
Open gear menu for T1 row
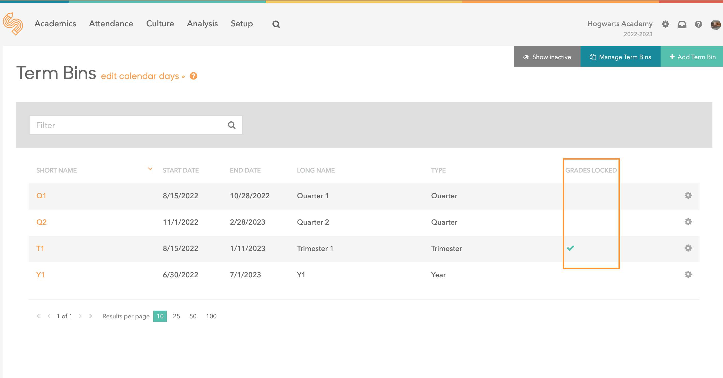click(688, 248)
